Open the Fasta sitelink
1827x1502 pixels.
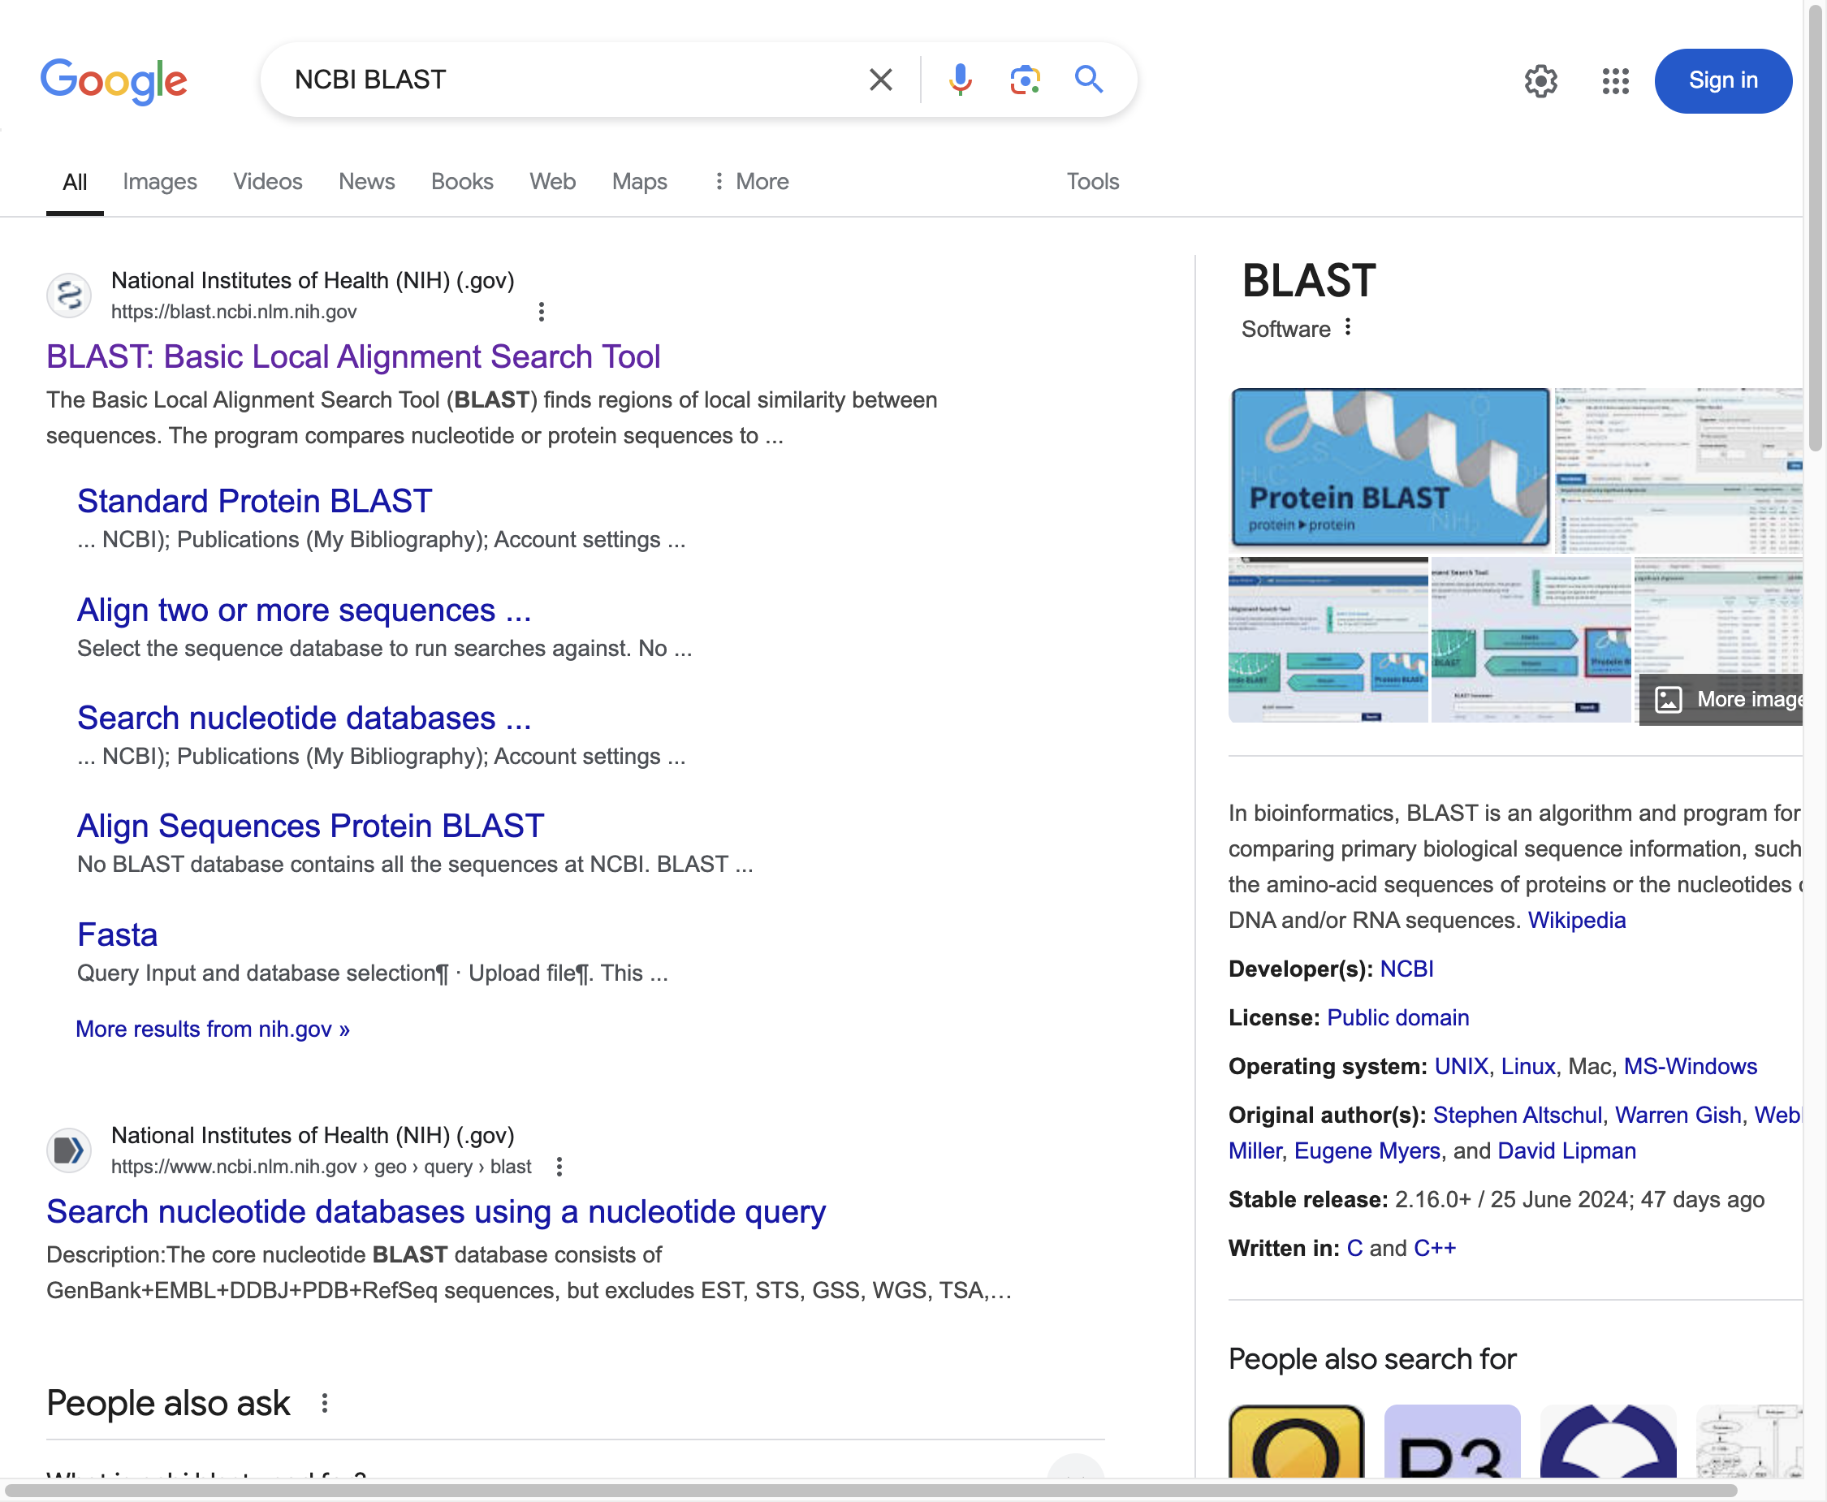[x=118, y=934]
